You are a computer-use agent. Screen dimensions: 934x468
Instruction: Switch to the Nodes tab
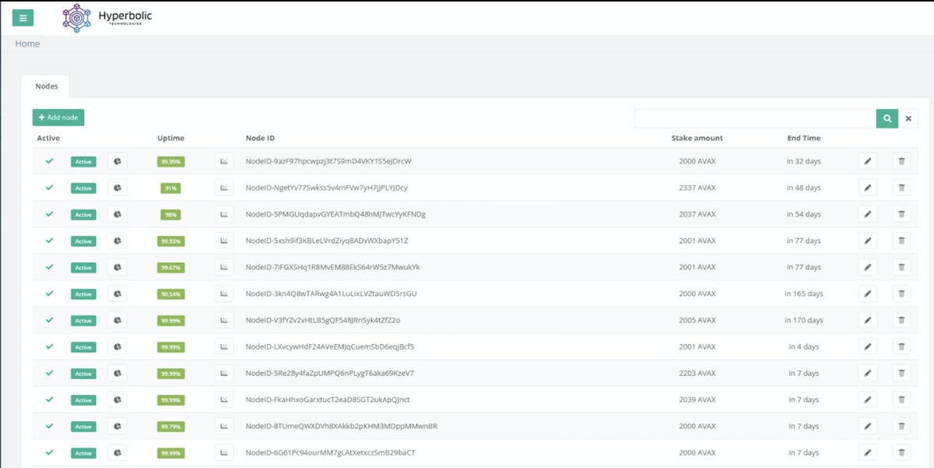tap(46, 86)
